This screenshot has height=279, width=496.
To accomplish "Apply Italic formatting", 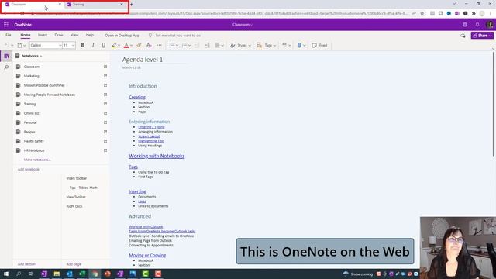I will pyautogui.click(x=93, y=45).
